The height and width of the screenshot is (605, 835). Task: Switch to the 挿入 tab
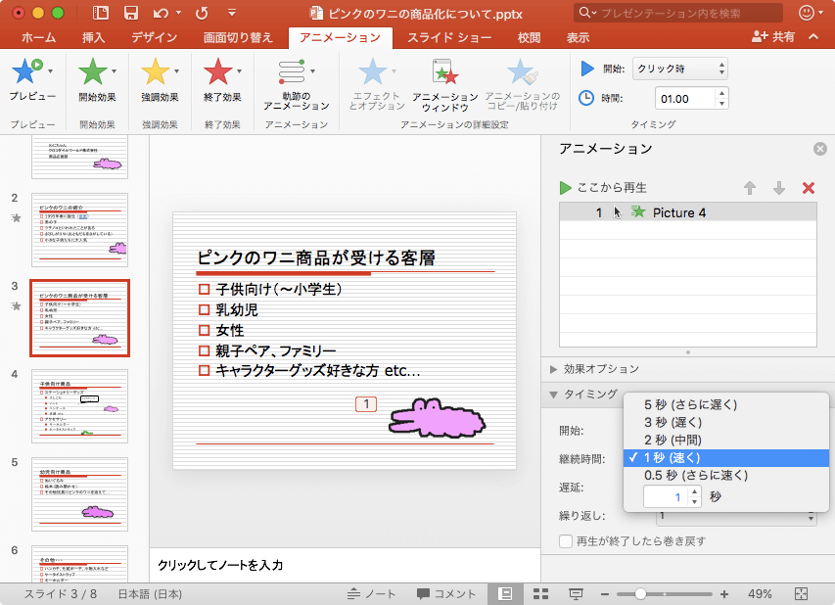(93, 37)
